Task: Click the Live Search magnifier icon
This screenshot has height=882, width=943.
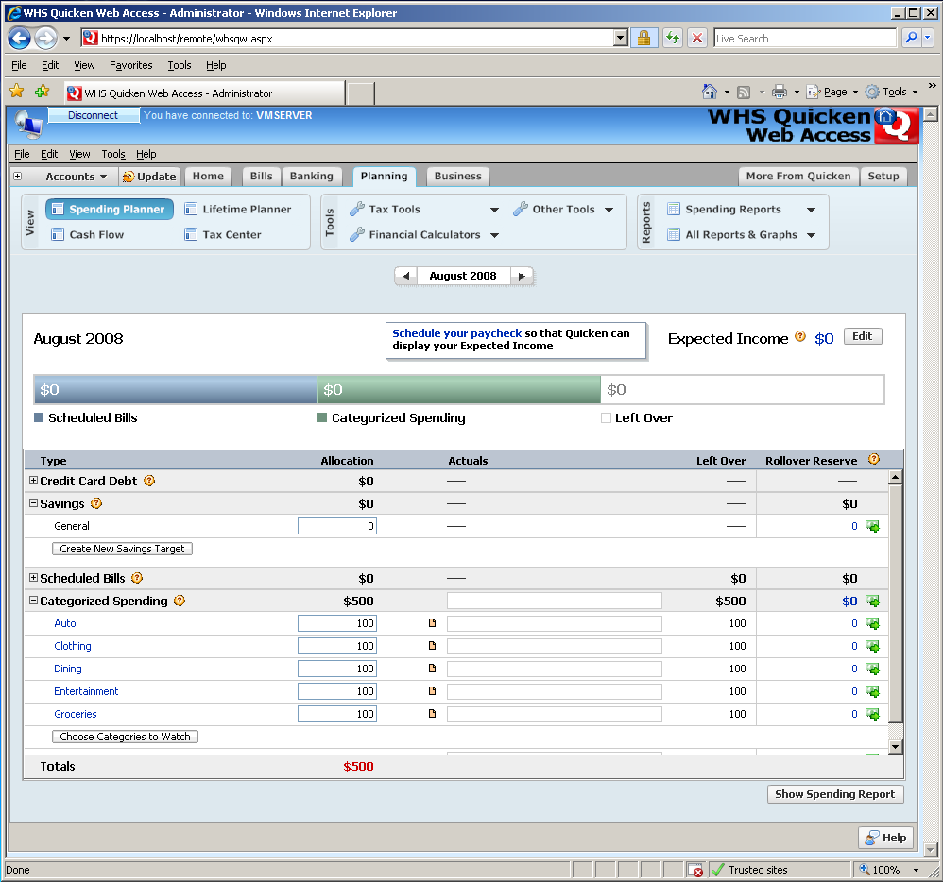Action: click(911, 38)
